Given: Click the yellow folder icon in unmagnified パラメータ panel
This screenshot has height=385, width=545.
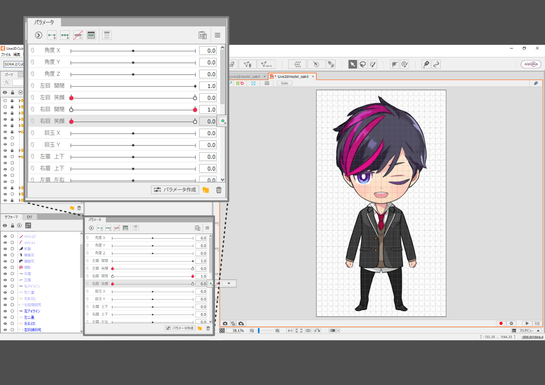Looking at the screenshot, I should pos(200,328).
